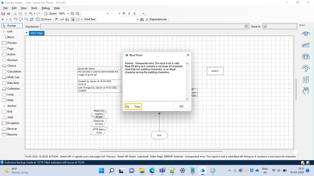Toggle Italic text formatting
Screen dimensions: 314x176
pos(129,14)
